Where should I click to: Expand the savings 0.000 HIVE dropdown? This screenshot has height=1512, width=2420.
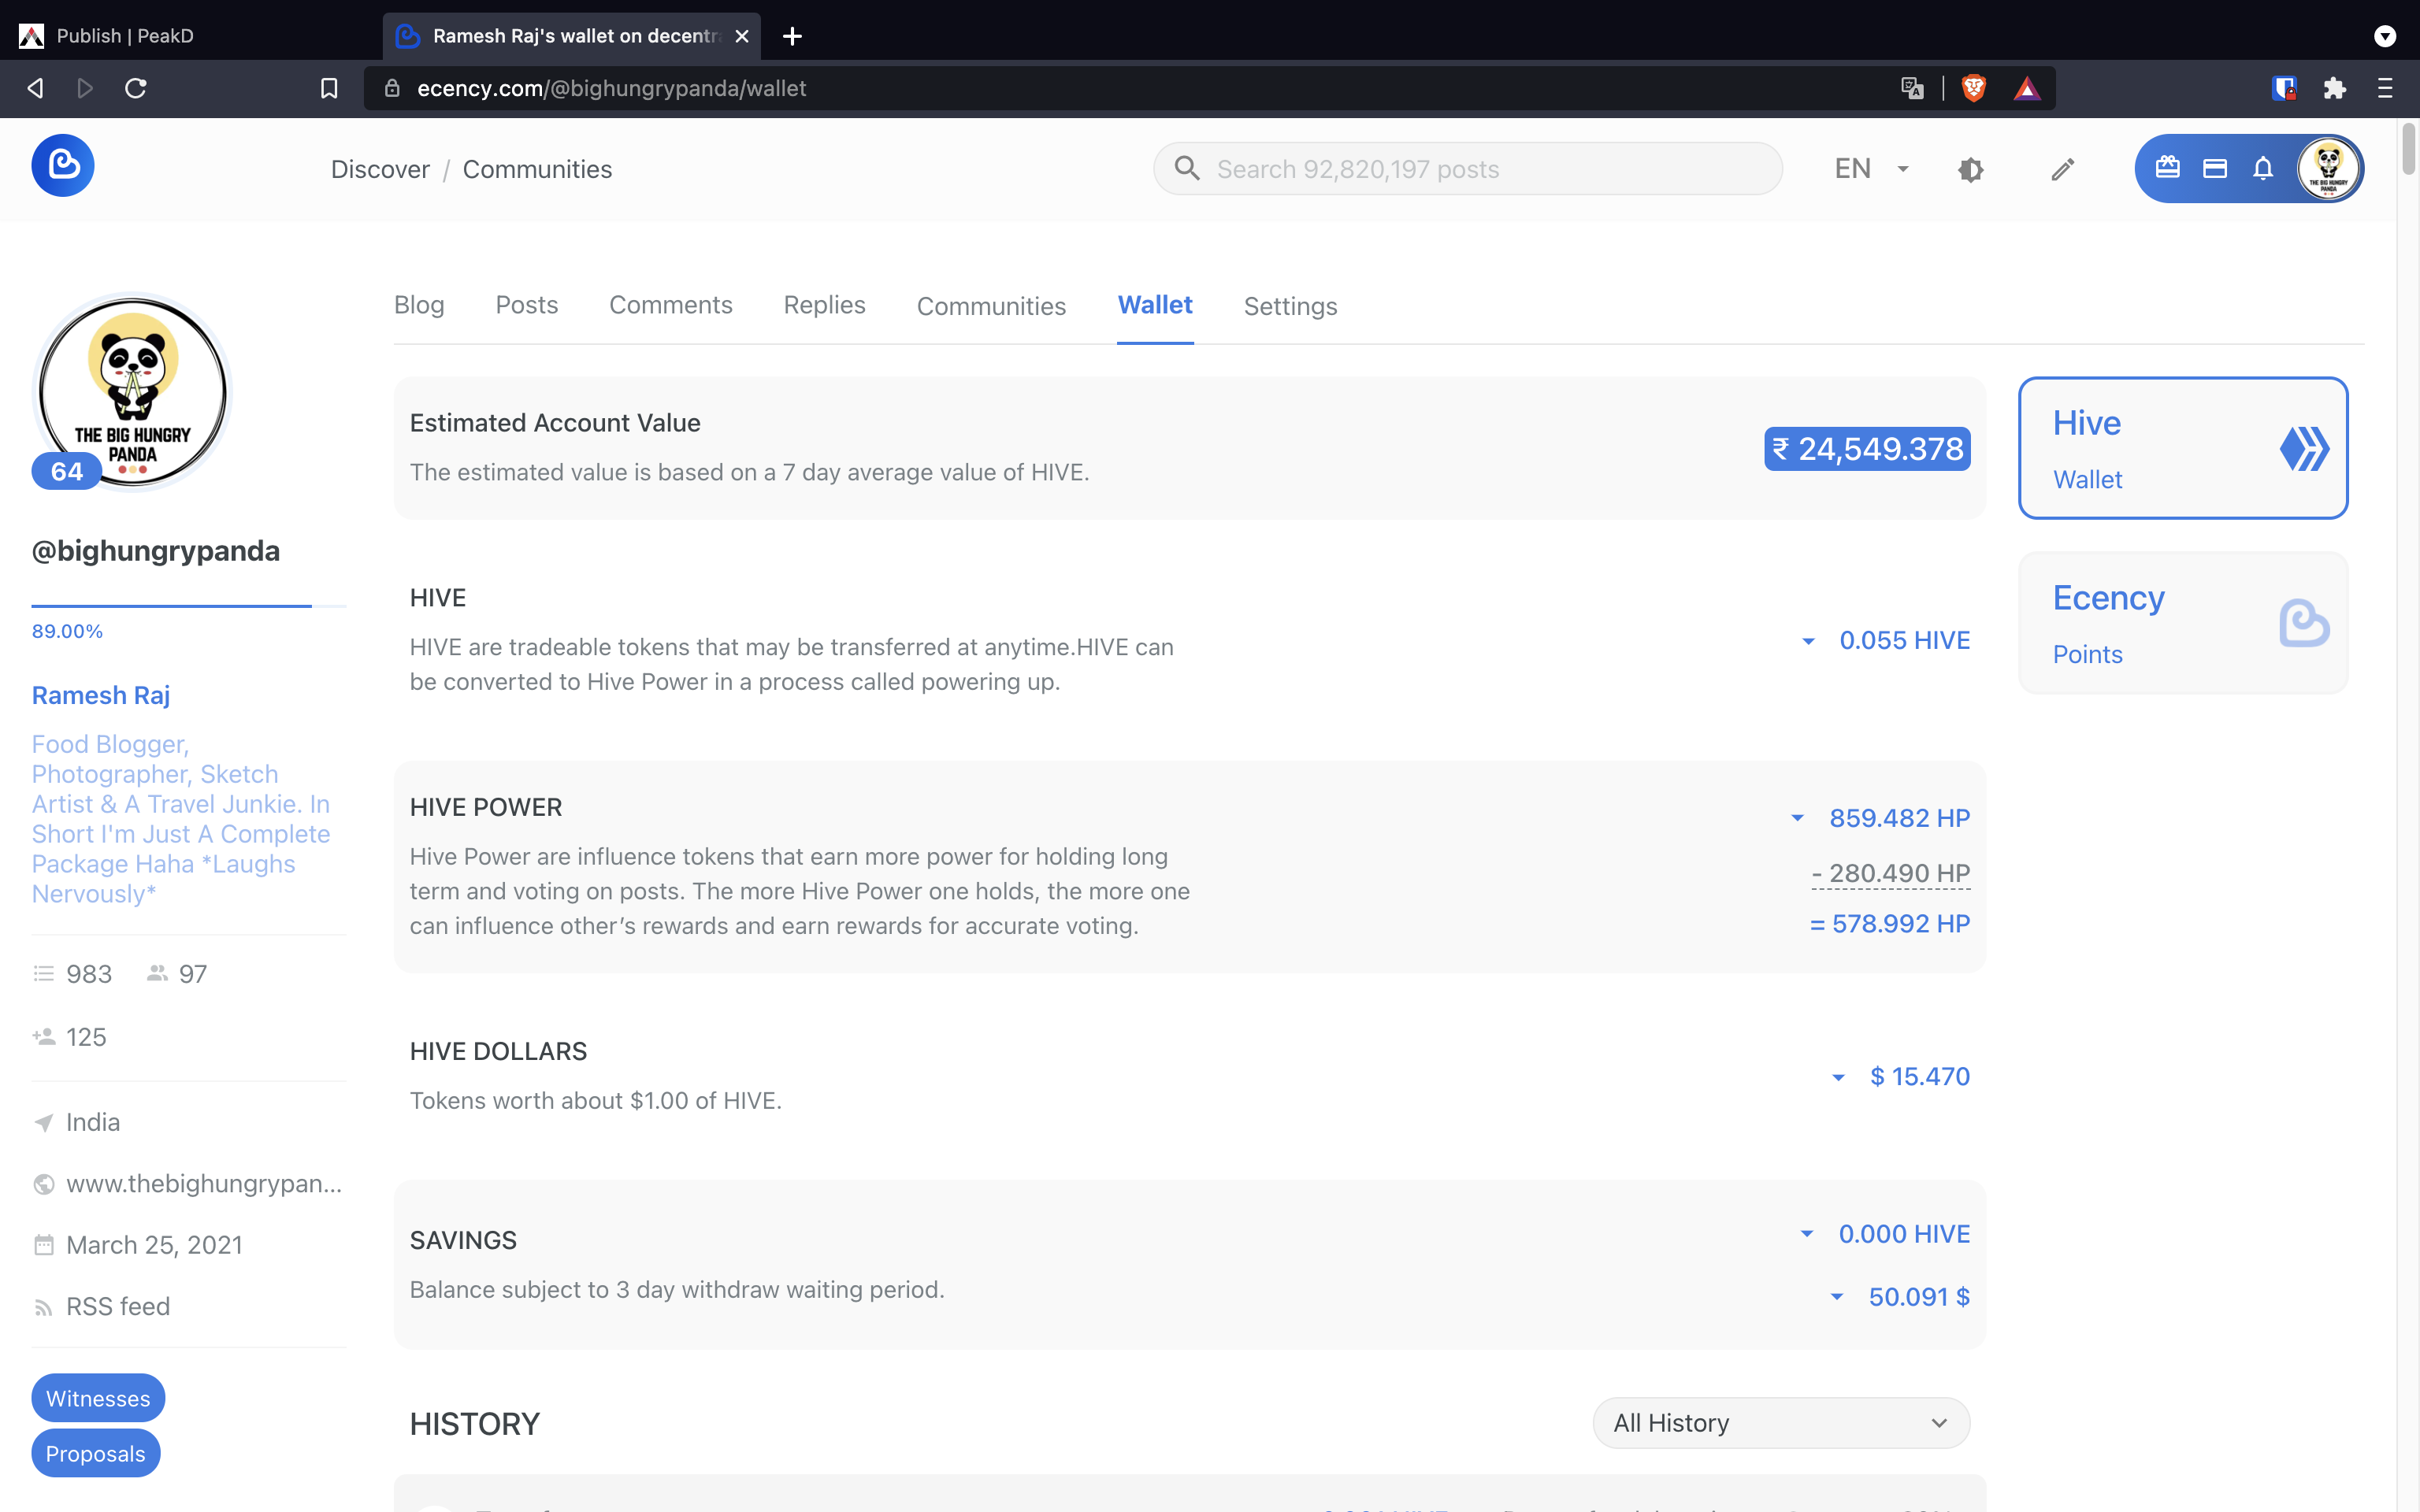pos(1807,1234)
